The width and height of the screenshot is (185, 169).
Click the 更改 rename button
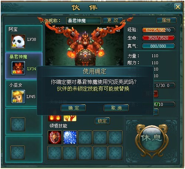pyautogui.click(x=112, y=20)
